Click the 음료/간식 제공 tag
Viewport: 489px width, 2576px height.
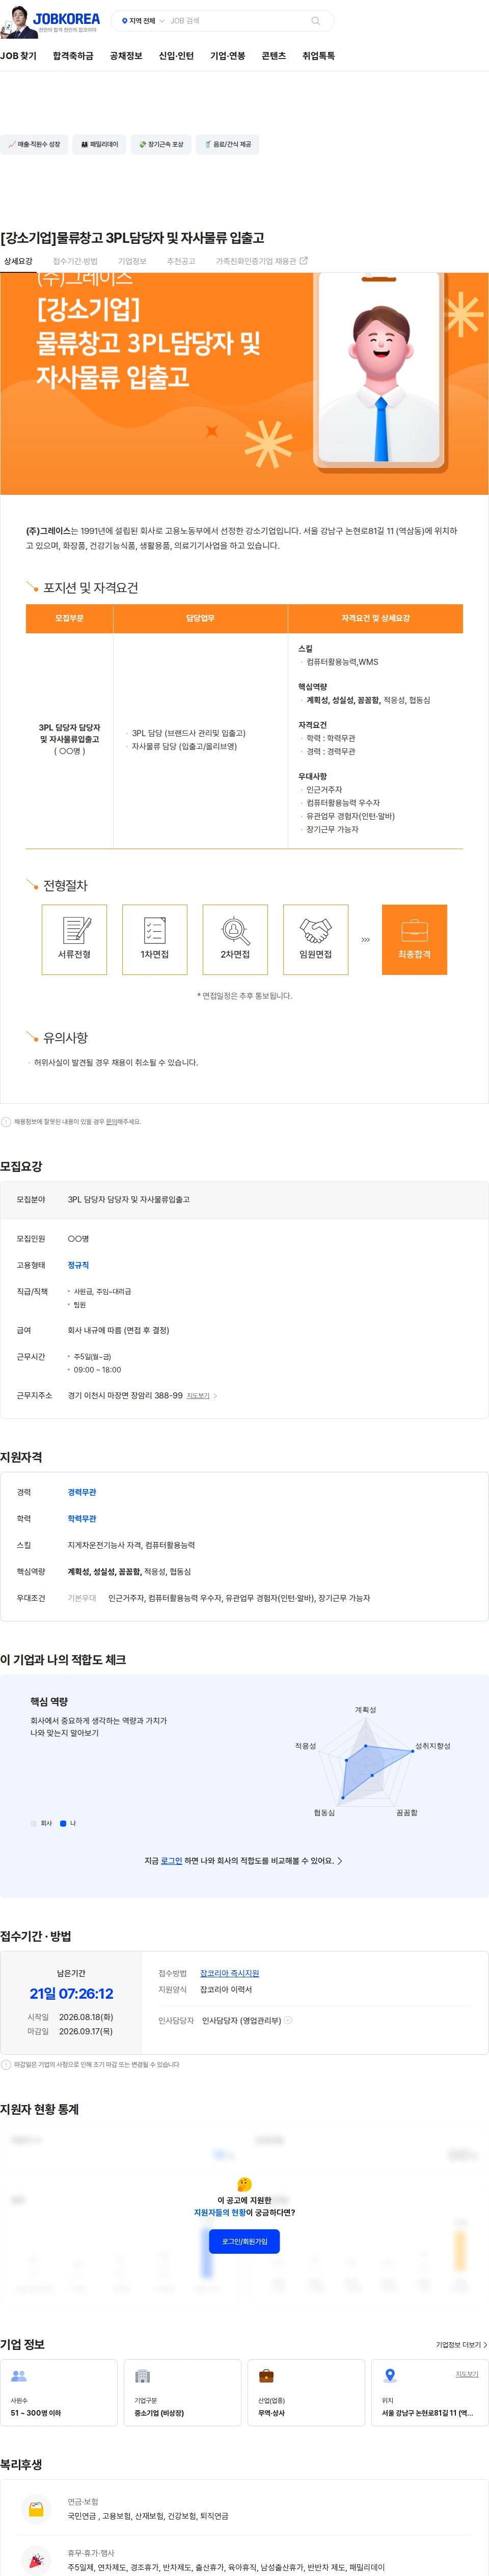pyautogui.click(x=228, y=144)
